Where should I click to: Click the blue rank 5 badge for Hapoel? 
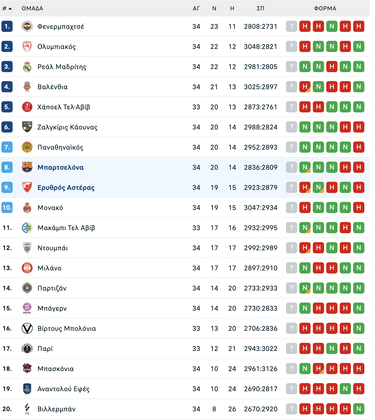pos(7,107)
